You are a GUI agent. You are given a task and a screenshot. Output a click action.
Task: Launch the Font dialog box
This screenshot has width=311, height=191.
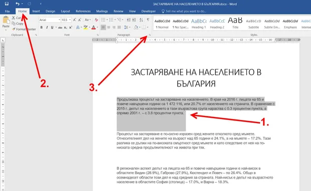click(98, 35)
